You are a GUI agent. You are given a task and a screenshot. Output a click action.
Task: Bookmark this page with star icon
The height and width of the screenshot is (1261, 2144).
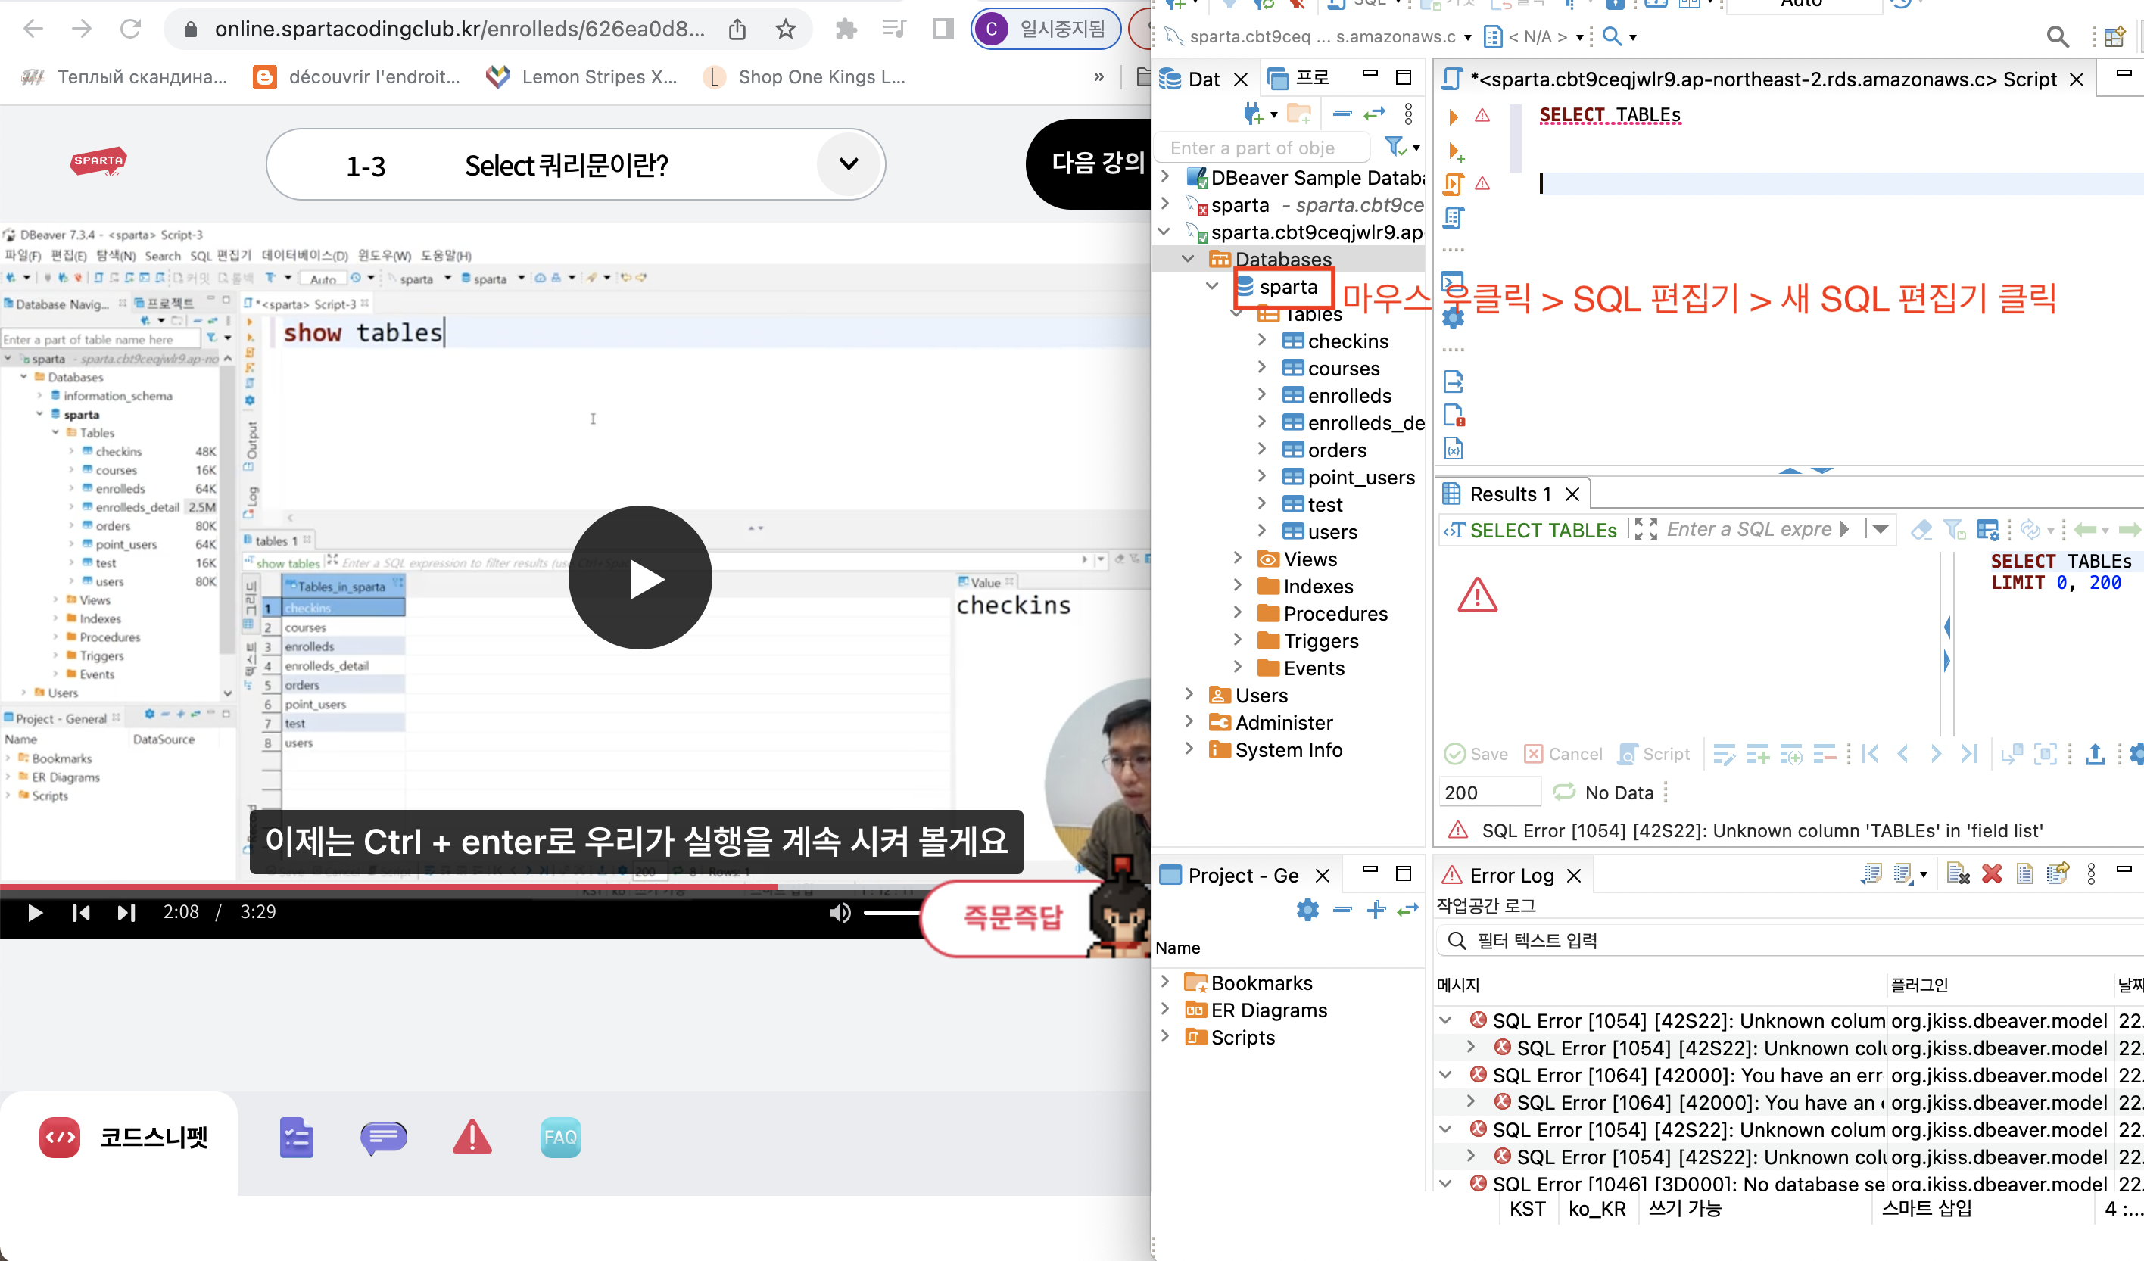pos(785,29)
